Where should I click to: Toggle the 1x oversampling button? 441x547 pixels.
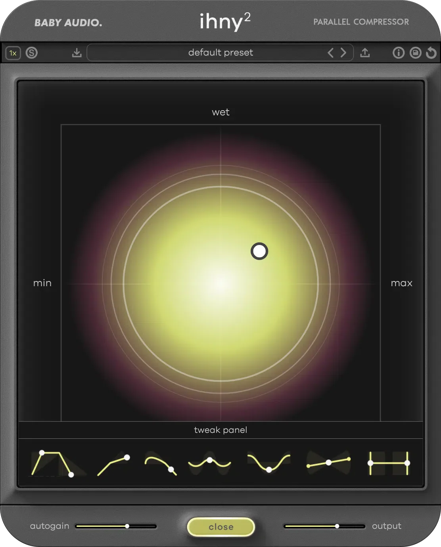pos(13,53)
